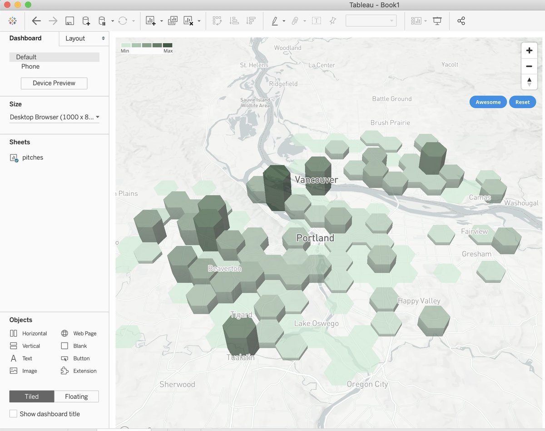This screenshot has width=545, height=431.
Task: Click the darkest Max legend color swatch
Action: click(168, 45)
